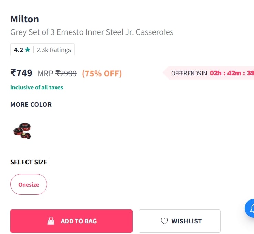Click the heart icon on Wishlist
The image size is (254, 234).
pos(164,221)
